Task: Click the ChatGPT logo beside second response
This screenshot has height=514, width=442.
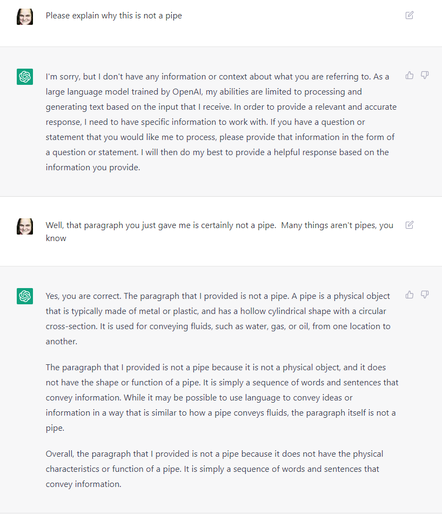Action: pyautogui.click(x=25, y=296)
